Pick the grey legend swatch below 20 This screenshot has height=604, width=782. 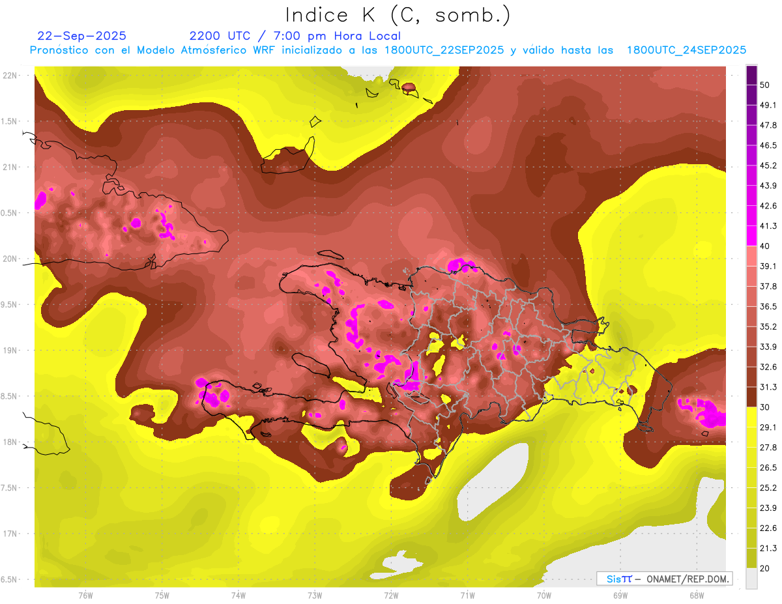click(x=752, y=578)
